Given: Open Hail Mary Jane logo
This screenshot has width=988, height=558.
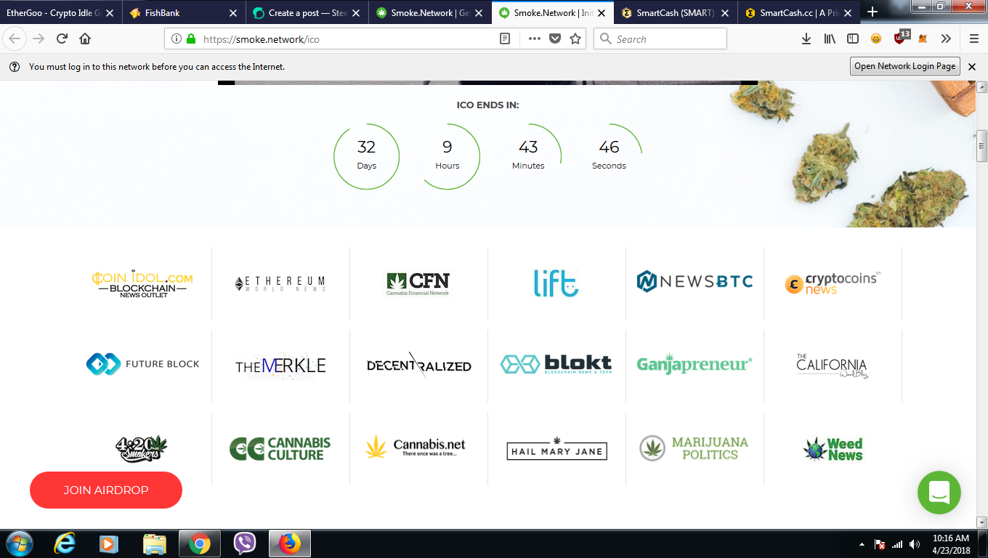Looking at the screenshot, I should (x=556, y=449).
